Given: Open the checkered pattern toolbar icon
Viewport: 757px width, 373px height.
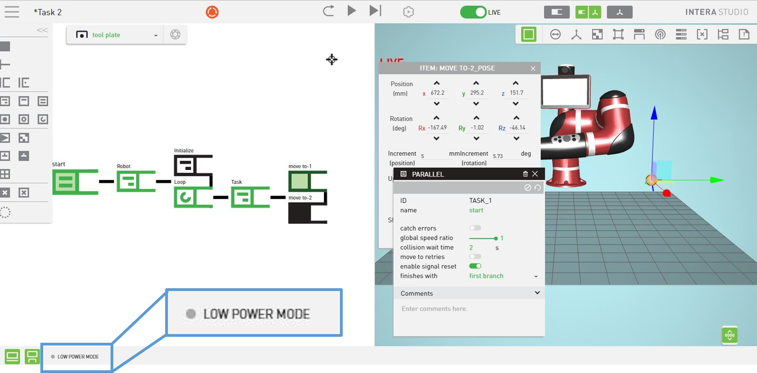Looking at the screenshot, I should click(597, 34).
